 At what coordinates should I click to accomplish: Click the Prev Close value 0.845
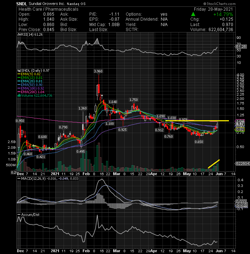(x=49, y=30)
